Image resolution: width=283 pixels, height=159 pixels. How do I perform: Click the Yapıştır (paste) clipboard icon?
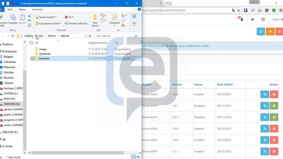[23, 18]
